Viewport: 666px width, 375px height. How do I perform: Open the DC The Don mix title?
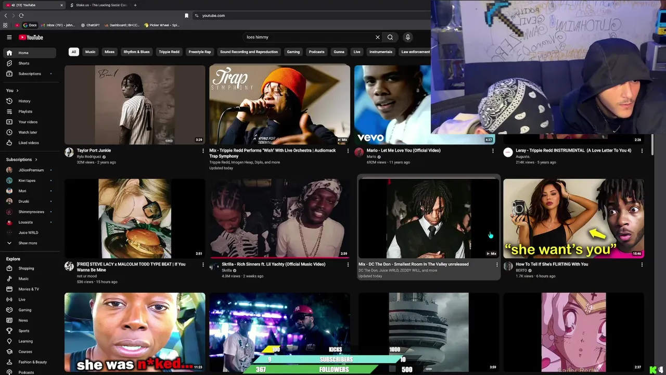point(414,264)
